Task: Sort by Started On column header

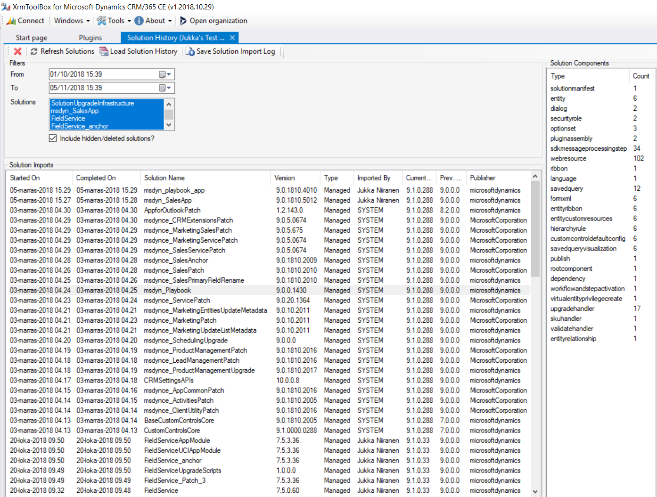Action: pyautogui.click(x=40, y=178)
